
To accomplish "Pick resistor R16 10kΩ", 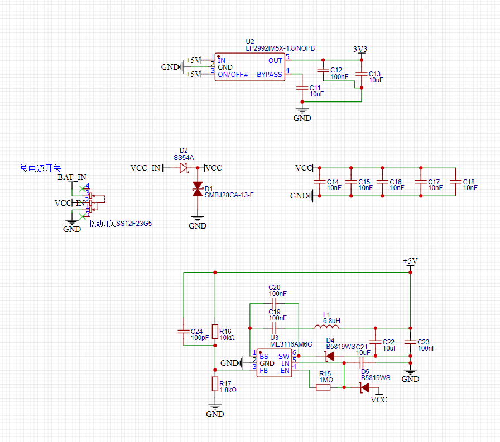I will click(x=215, y=331).
